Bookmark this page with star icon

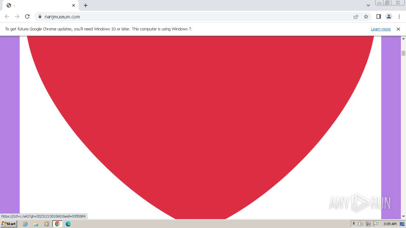(x=366, y=16)
